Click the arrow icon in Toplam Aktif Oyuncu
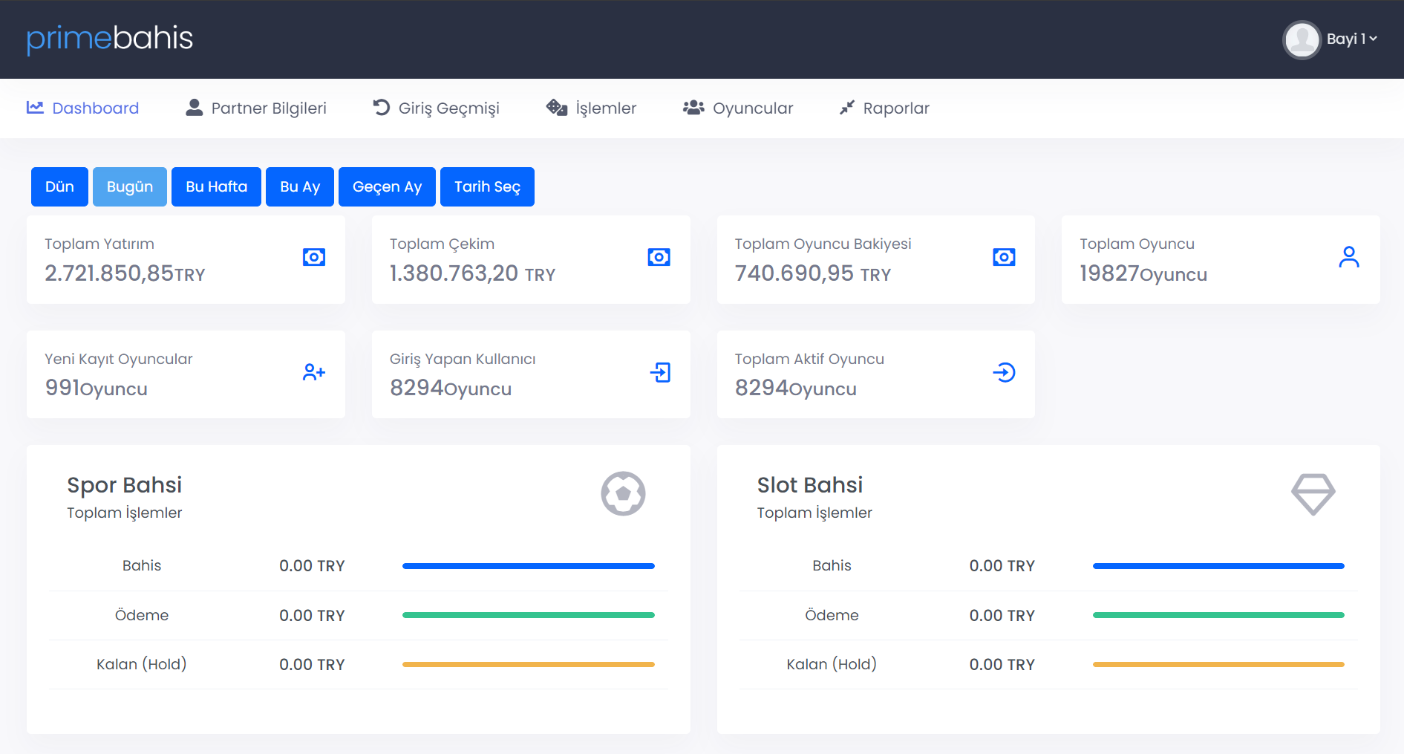Screen dimensions: 1404x754 1004,372
